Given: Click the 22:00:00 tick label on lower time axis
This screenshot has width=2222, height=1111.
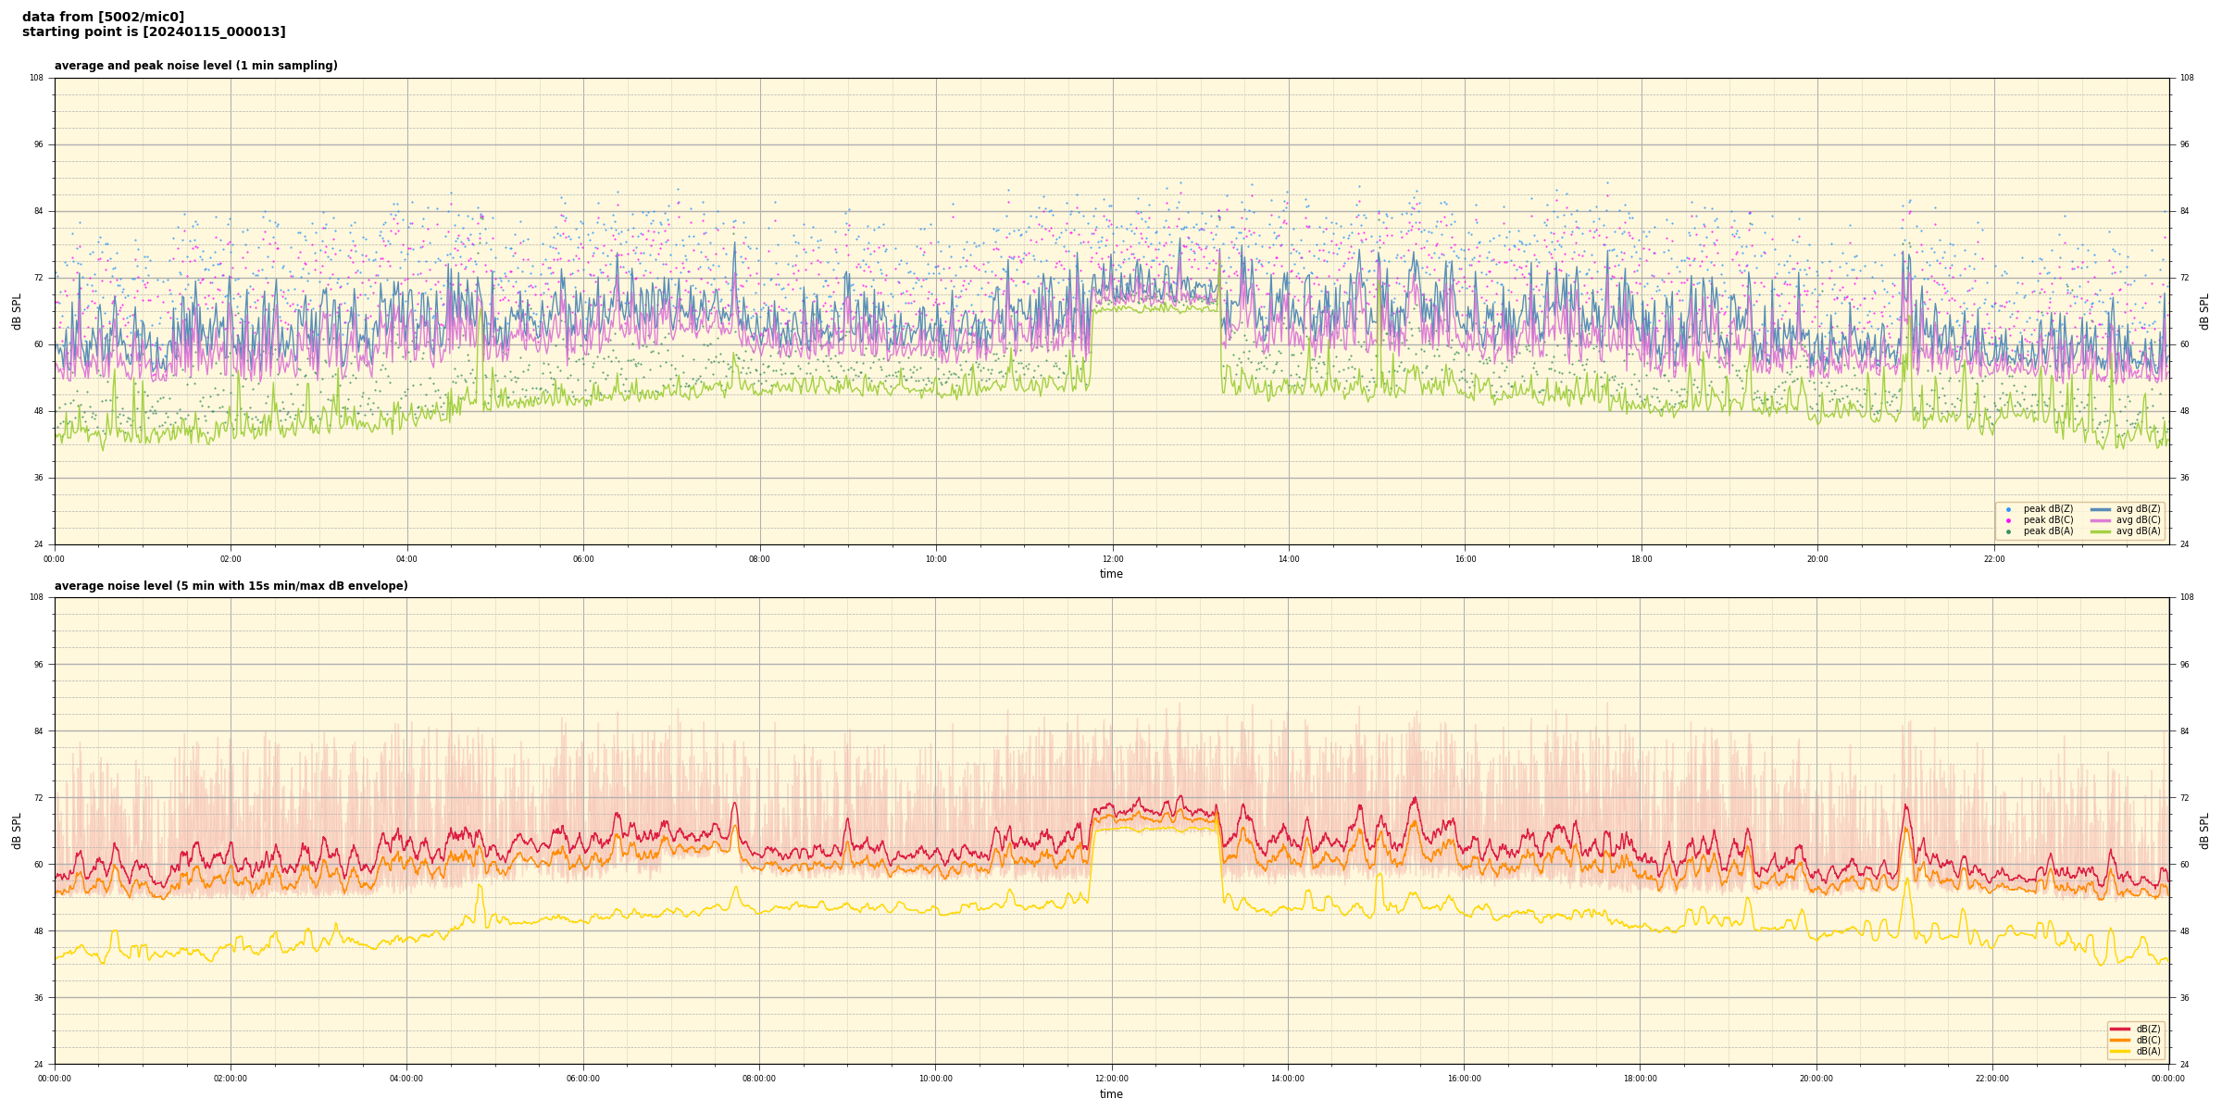Looking at the screenshot, I should 1992,1079.
